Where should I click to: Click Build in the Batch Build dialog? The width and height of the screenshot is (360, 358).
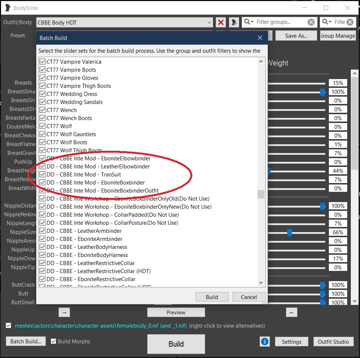tap(212, 297)
